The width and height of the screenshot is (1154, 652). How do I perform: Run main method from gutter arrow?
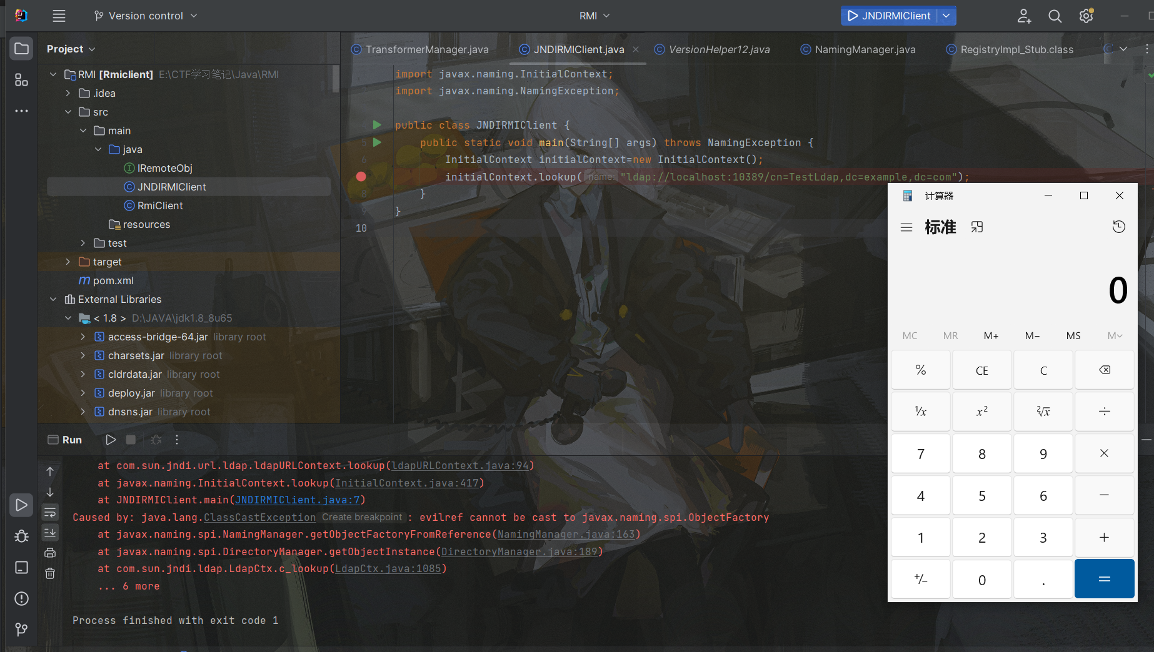tap(377, 142)
